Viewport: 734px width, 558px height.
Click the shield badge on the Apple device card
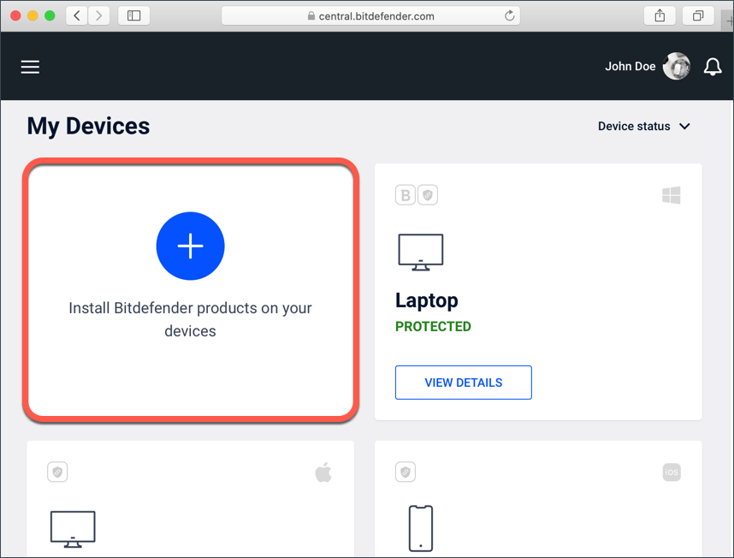[x=57, y=472]
